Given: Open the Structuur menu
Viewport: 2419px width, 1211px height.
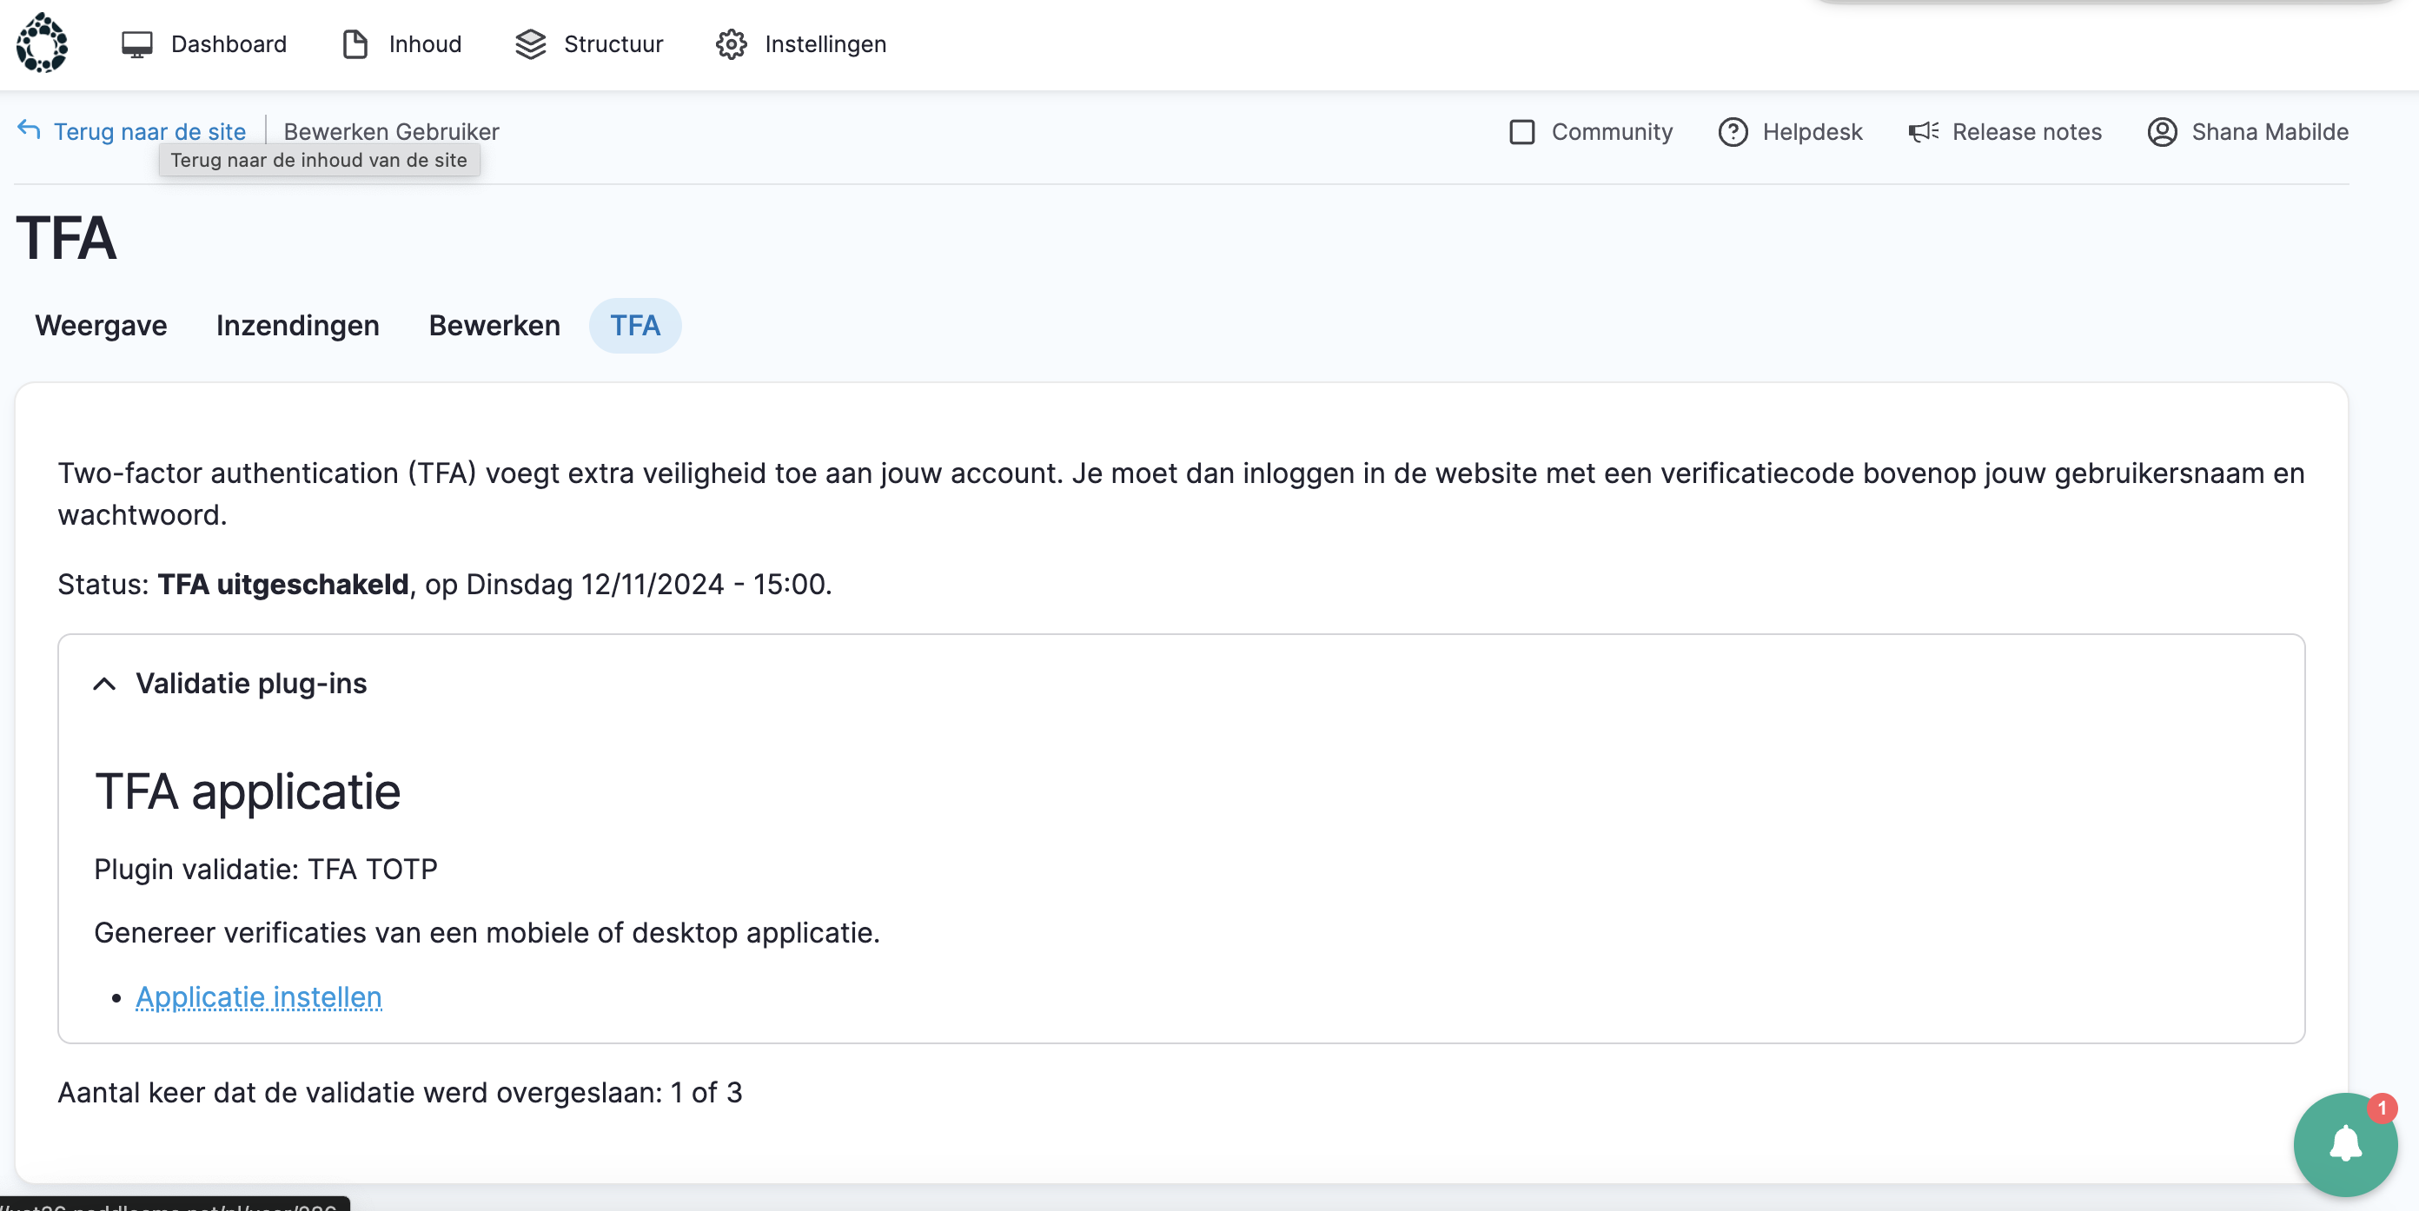Looking at the screenshot, I should (613, 44).
